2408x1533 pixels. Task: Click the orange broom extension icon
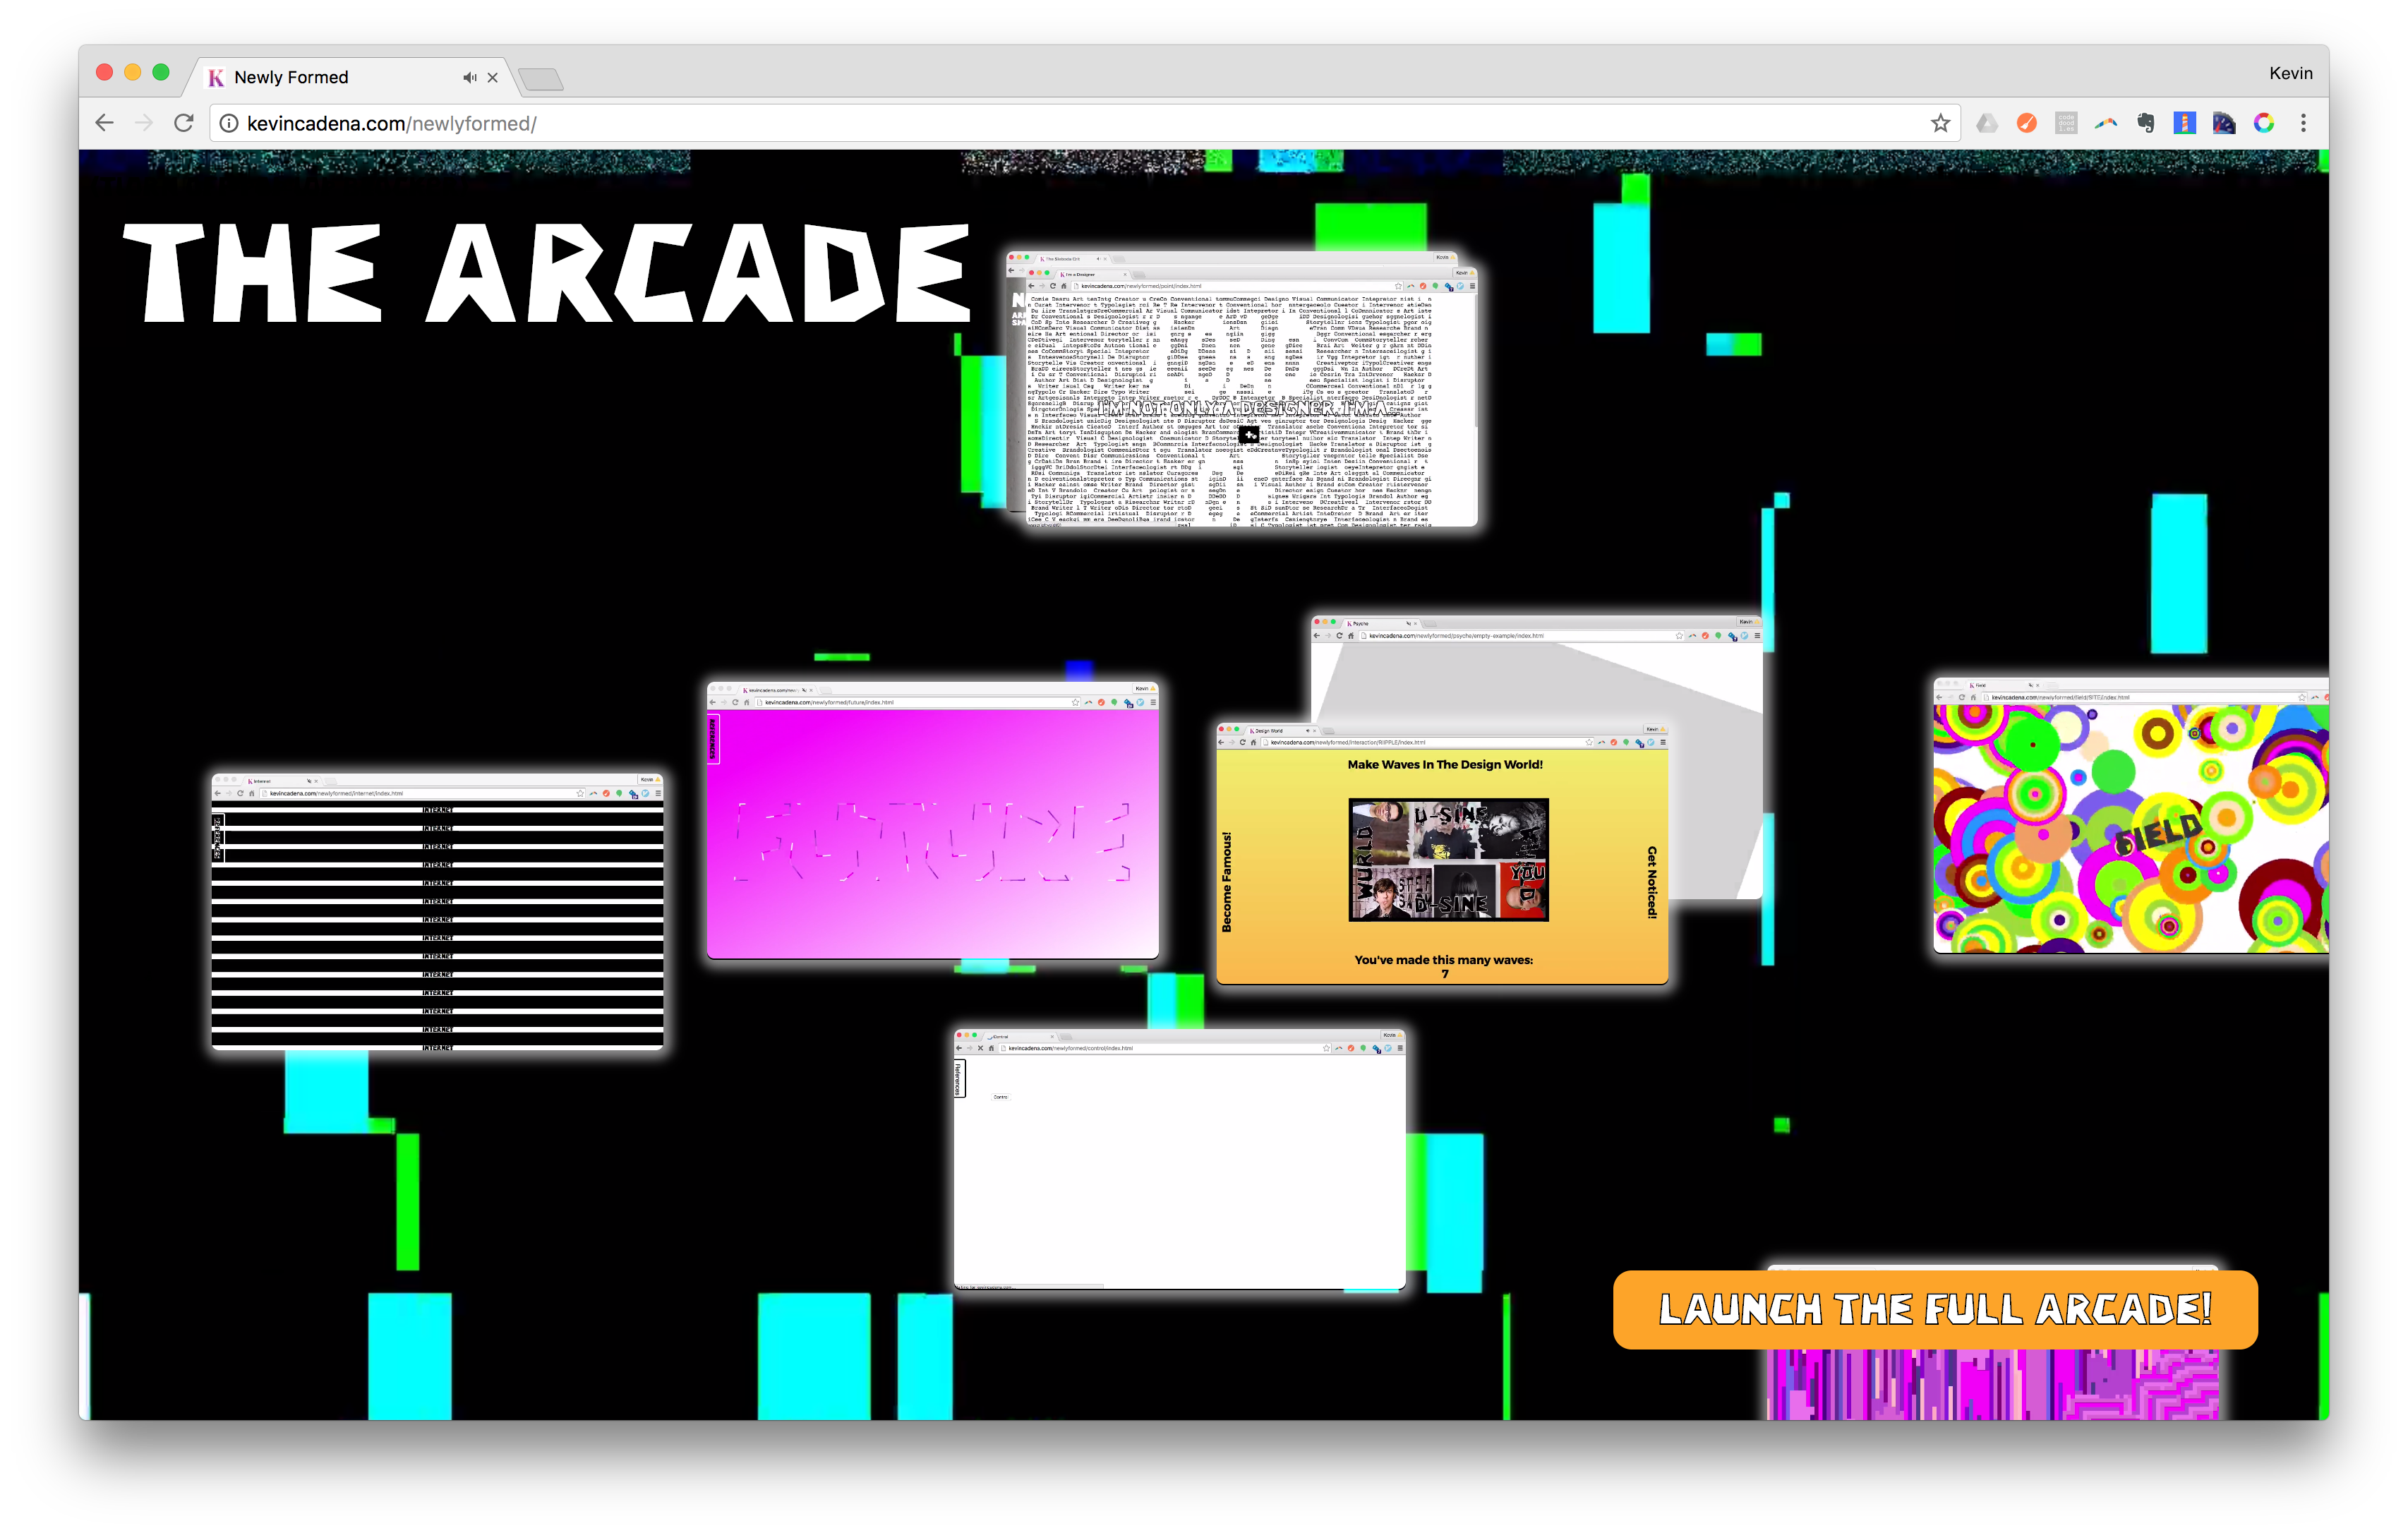pyautogui.click(x=2027, y=123)
